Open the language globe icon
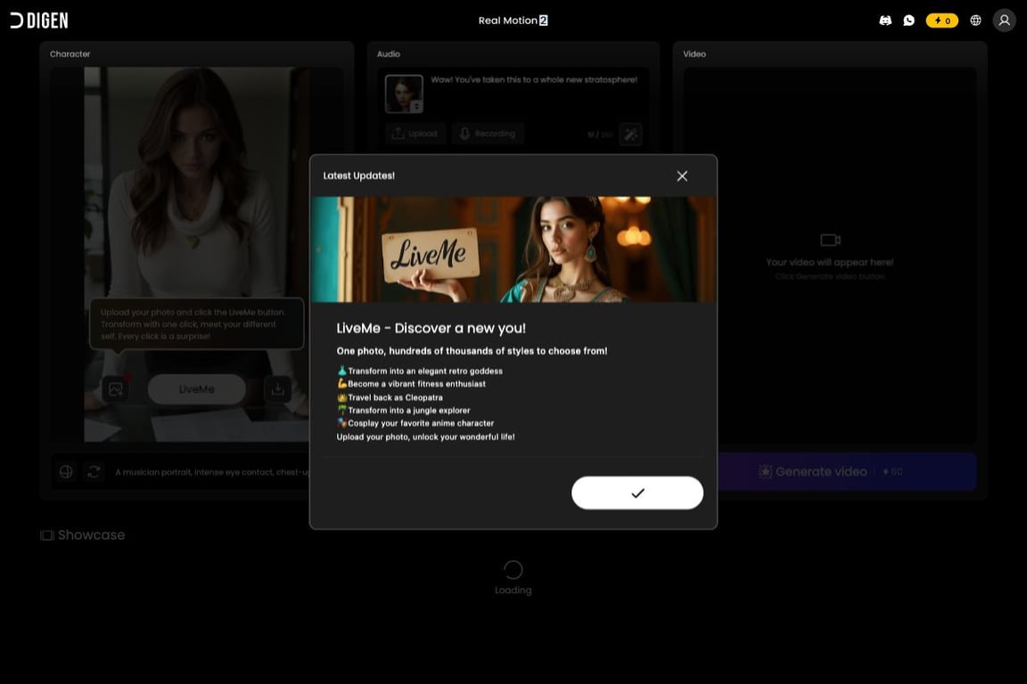Viewport: 1027px width, 684px height. 975,20
